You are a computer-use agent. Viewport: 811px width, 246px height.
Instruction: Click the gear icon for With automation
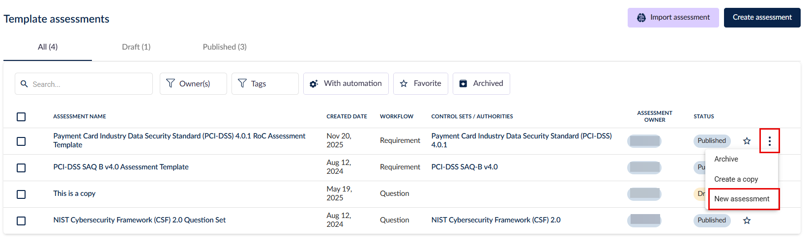314,84
